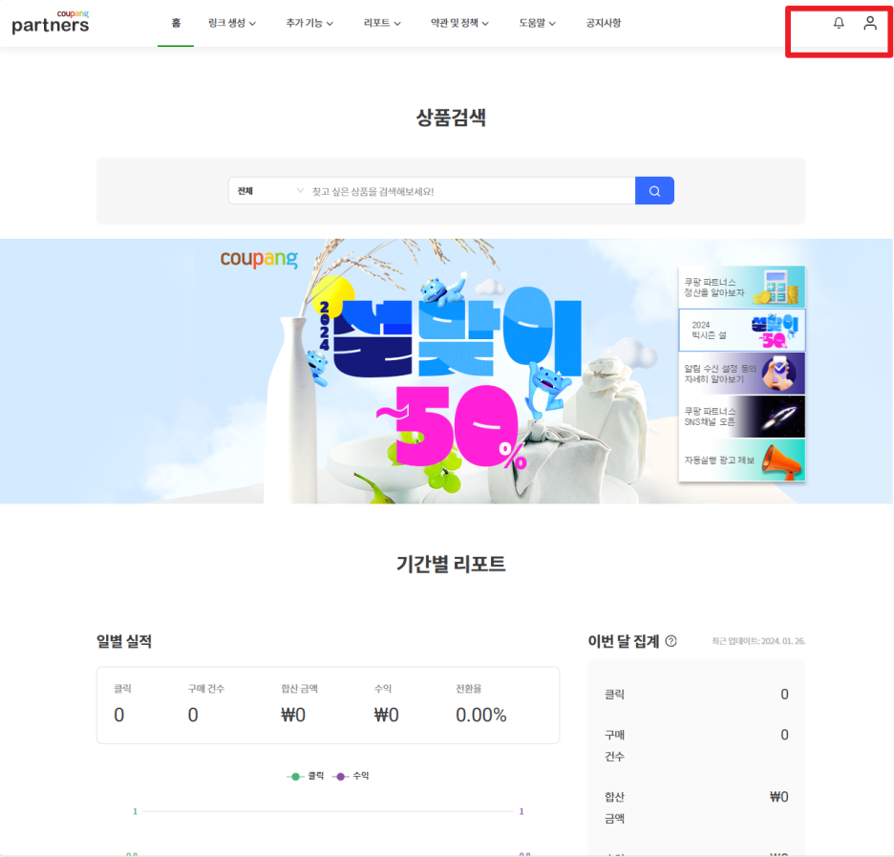Select the 자동실행 광고 제보 banner thumbnail

pyautogui.click(x=742, y=460)
